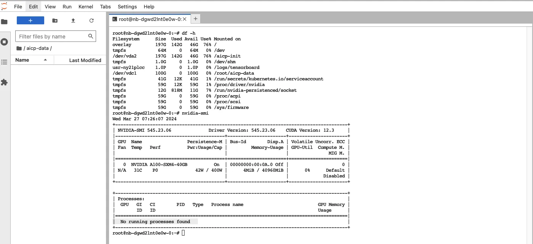Click the blue New Launcher plus button
The height and width of the screenshot is (244, 533).
(31, 21)
